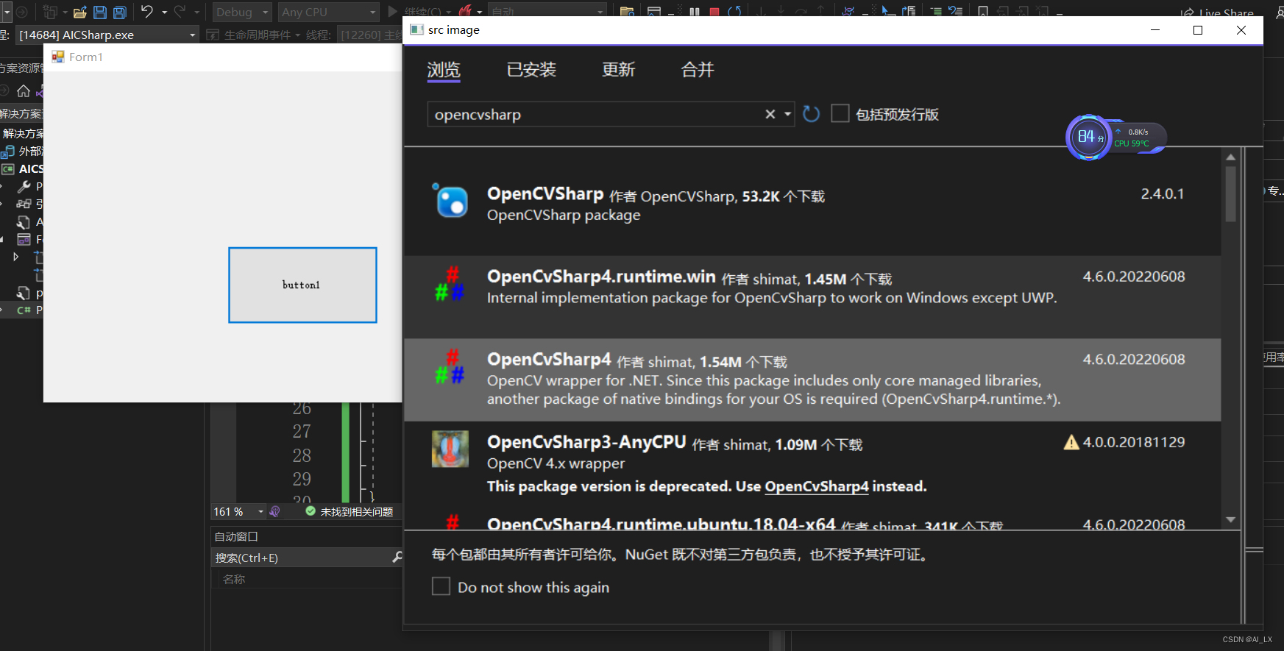Open the Hot Reload options dropdown arrow

pyautogui.click(x=479, y=13)
